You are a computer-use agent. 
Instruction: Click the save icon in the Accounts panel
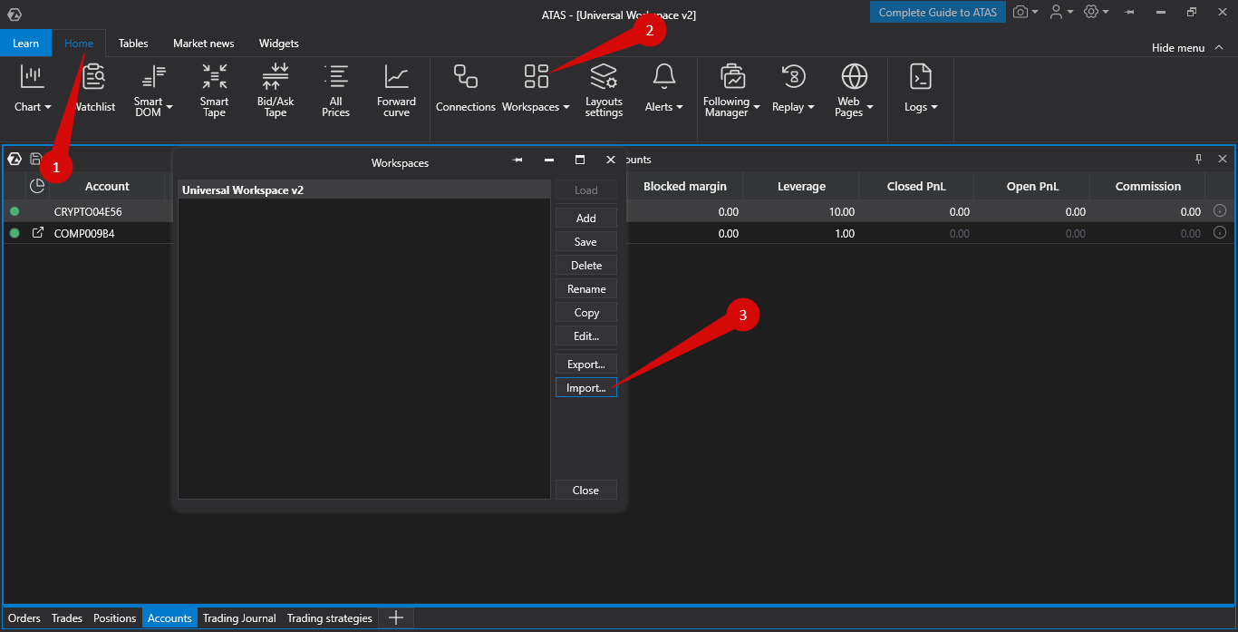tap(36, 159)
